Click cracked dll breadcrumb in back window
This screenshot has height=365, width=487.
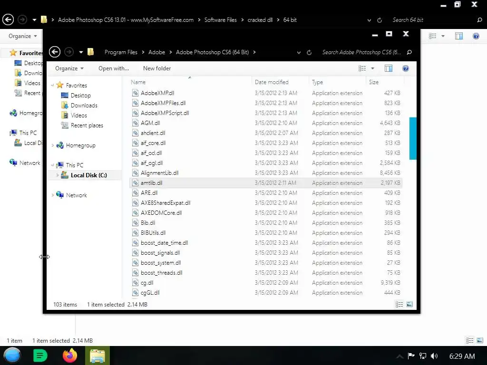tap(260, 20)
